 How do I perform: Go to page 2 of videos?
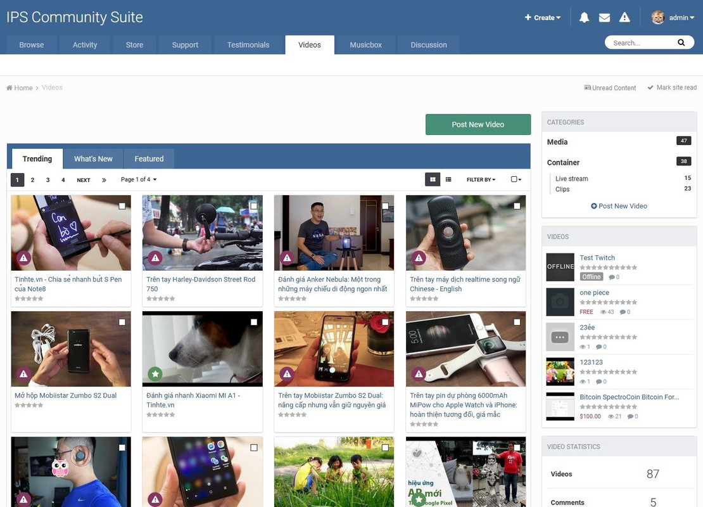coord(32,180)
